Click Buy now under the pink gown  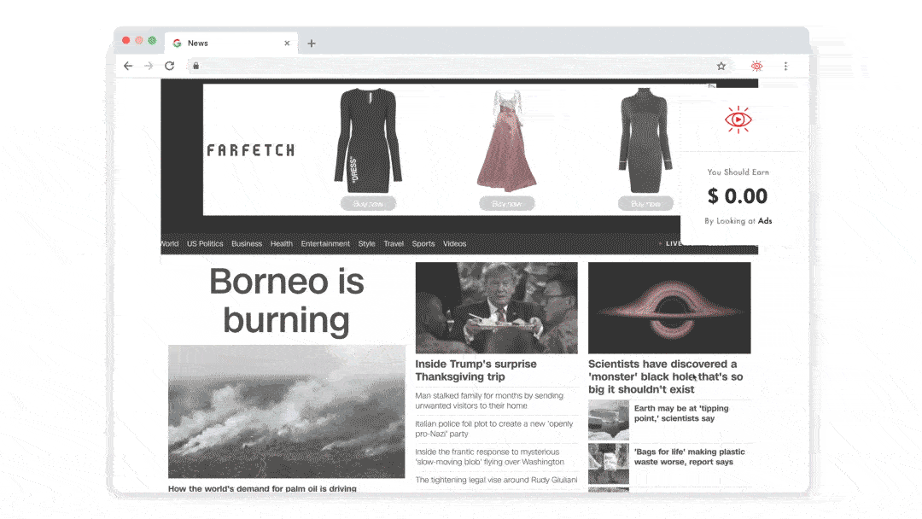point(506,203)
